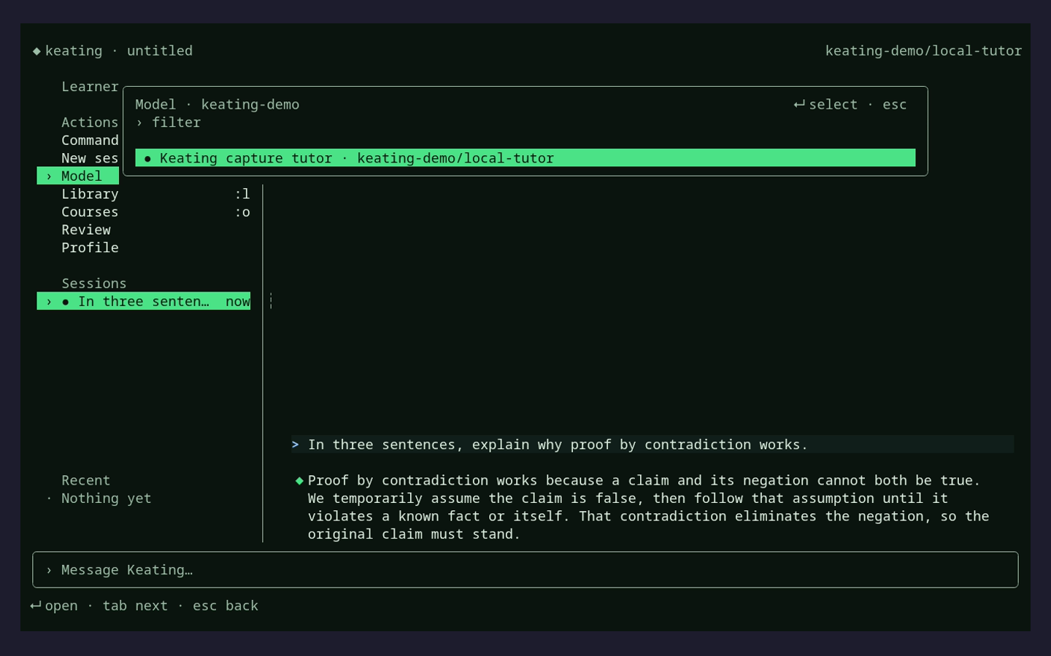Click the 'Sessions' heading in sidebar
Screen dimensions: 1051x656
(x=94, y=284)
